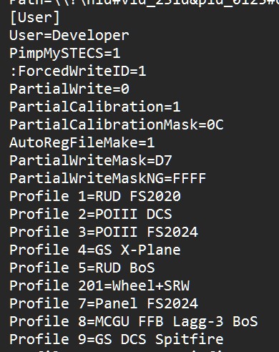The height and width of the screenshot is (352, 279).
Task: Click Profile 7=Panel FS2024 entry
Action: pos(104,303)
